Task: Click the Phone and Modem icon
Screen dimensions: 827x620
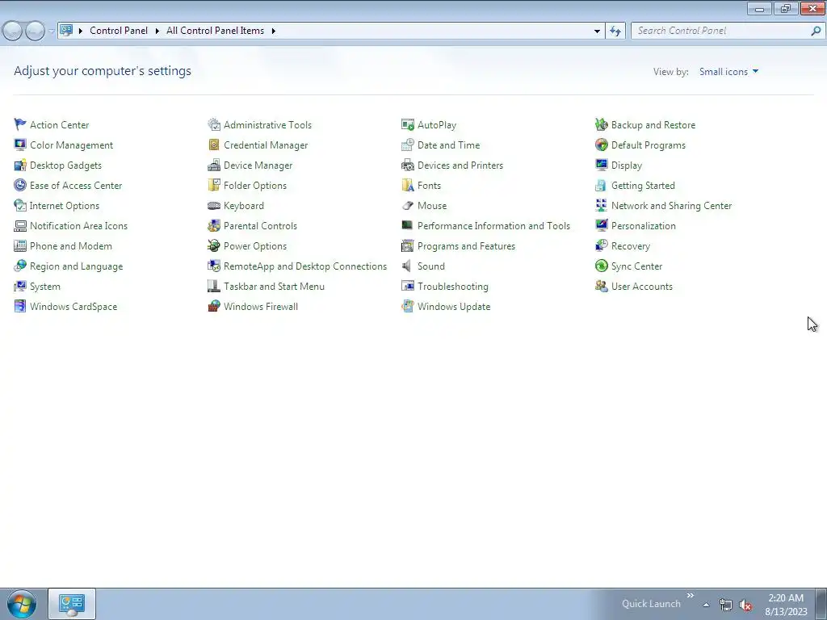Action: click(x=20, y=245)
